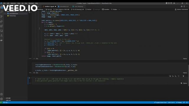The height and width of the screenshot is (106, 189).
Task: Click Cell 11 of 12 status item
Action: (x=171, y=102)
